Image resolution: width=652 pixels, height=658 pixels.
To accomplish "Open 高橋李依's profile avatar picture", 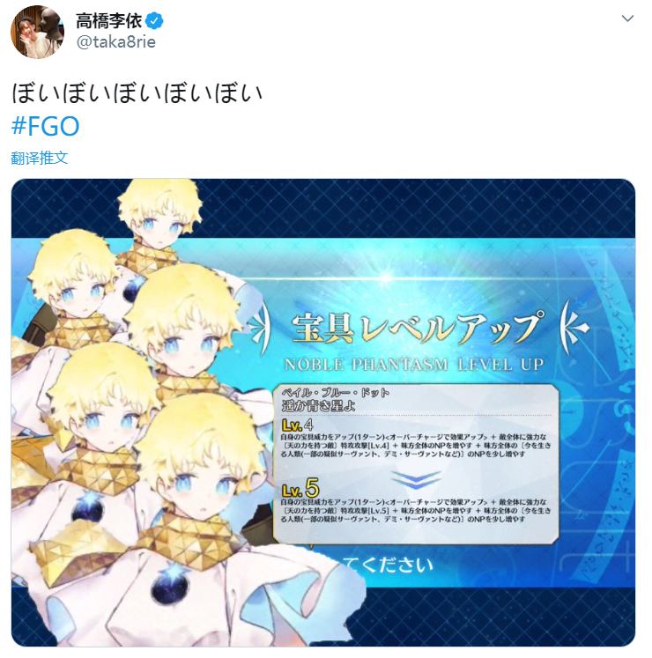I will tap(37, 32).
